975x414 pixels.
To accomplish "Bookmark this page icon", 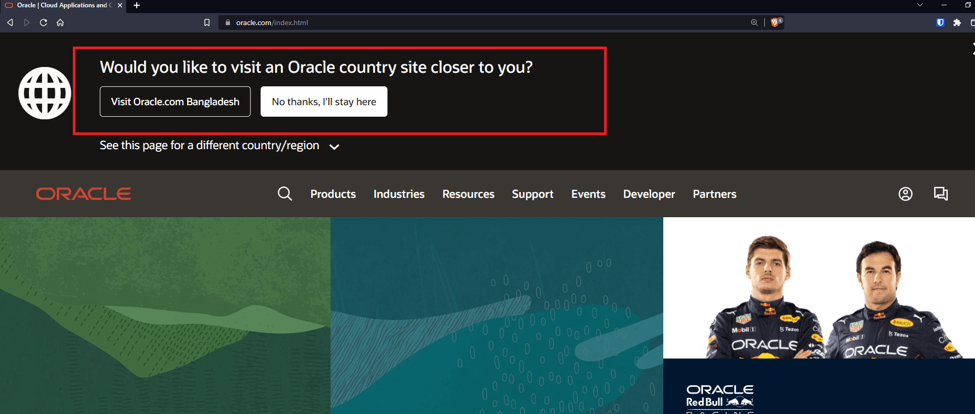I will point(207,23).
